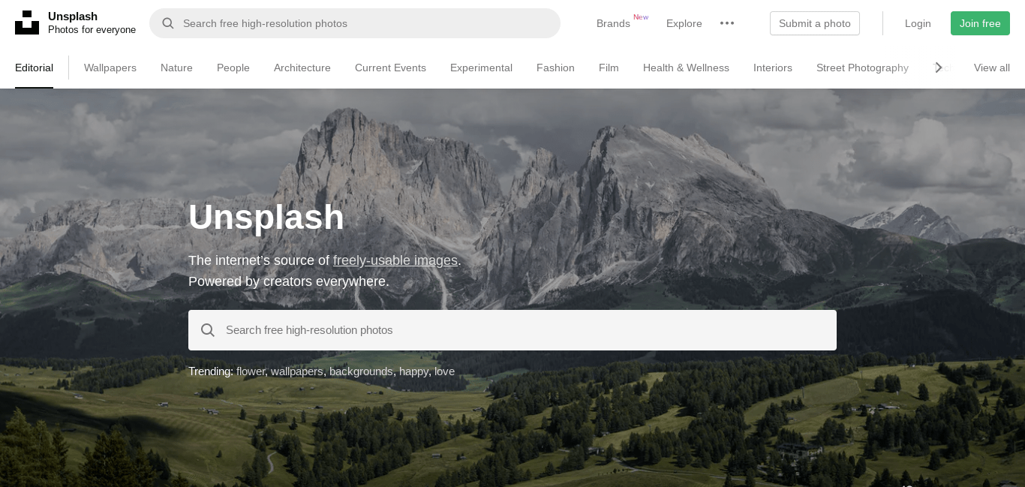Open the Explore menu
This screenshot has width=1025, height=487.
coord(684,23)
